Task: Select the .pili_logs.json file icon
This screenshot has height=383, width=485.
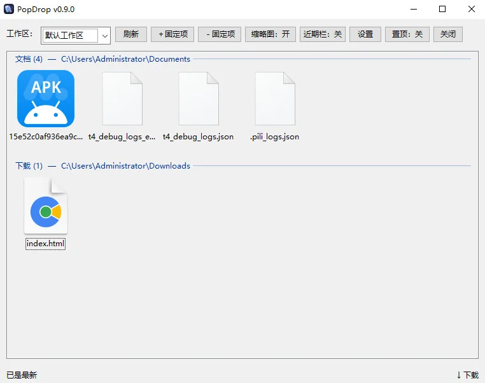Action: [x=275, y=99]
